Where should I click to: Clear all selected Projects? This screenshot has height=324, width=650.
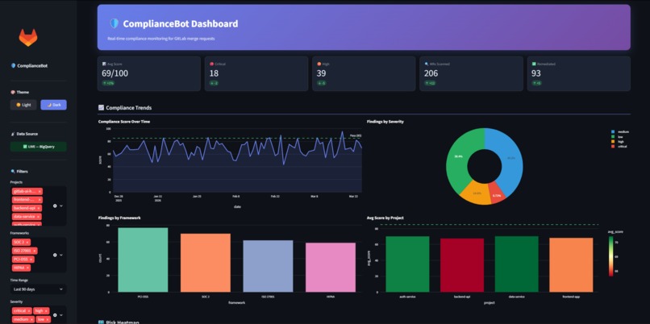[55, 206]
